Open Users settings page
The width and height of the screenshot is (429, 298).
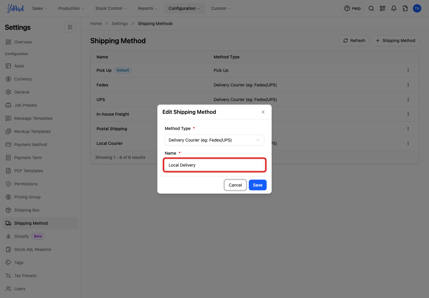click(40, 289)
